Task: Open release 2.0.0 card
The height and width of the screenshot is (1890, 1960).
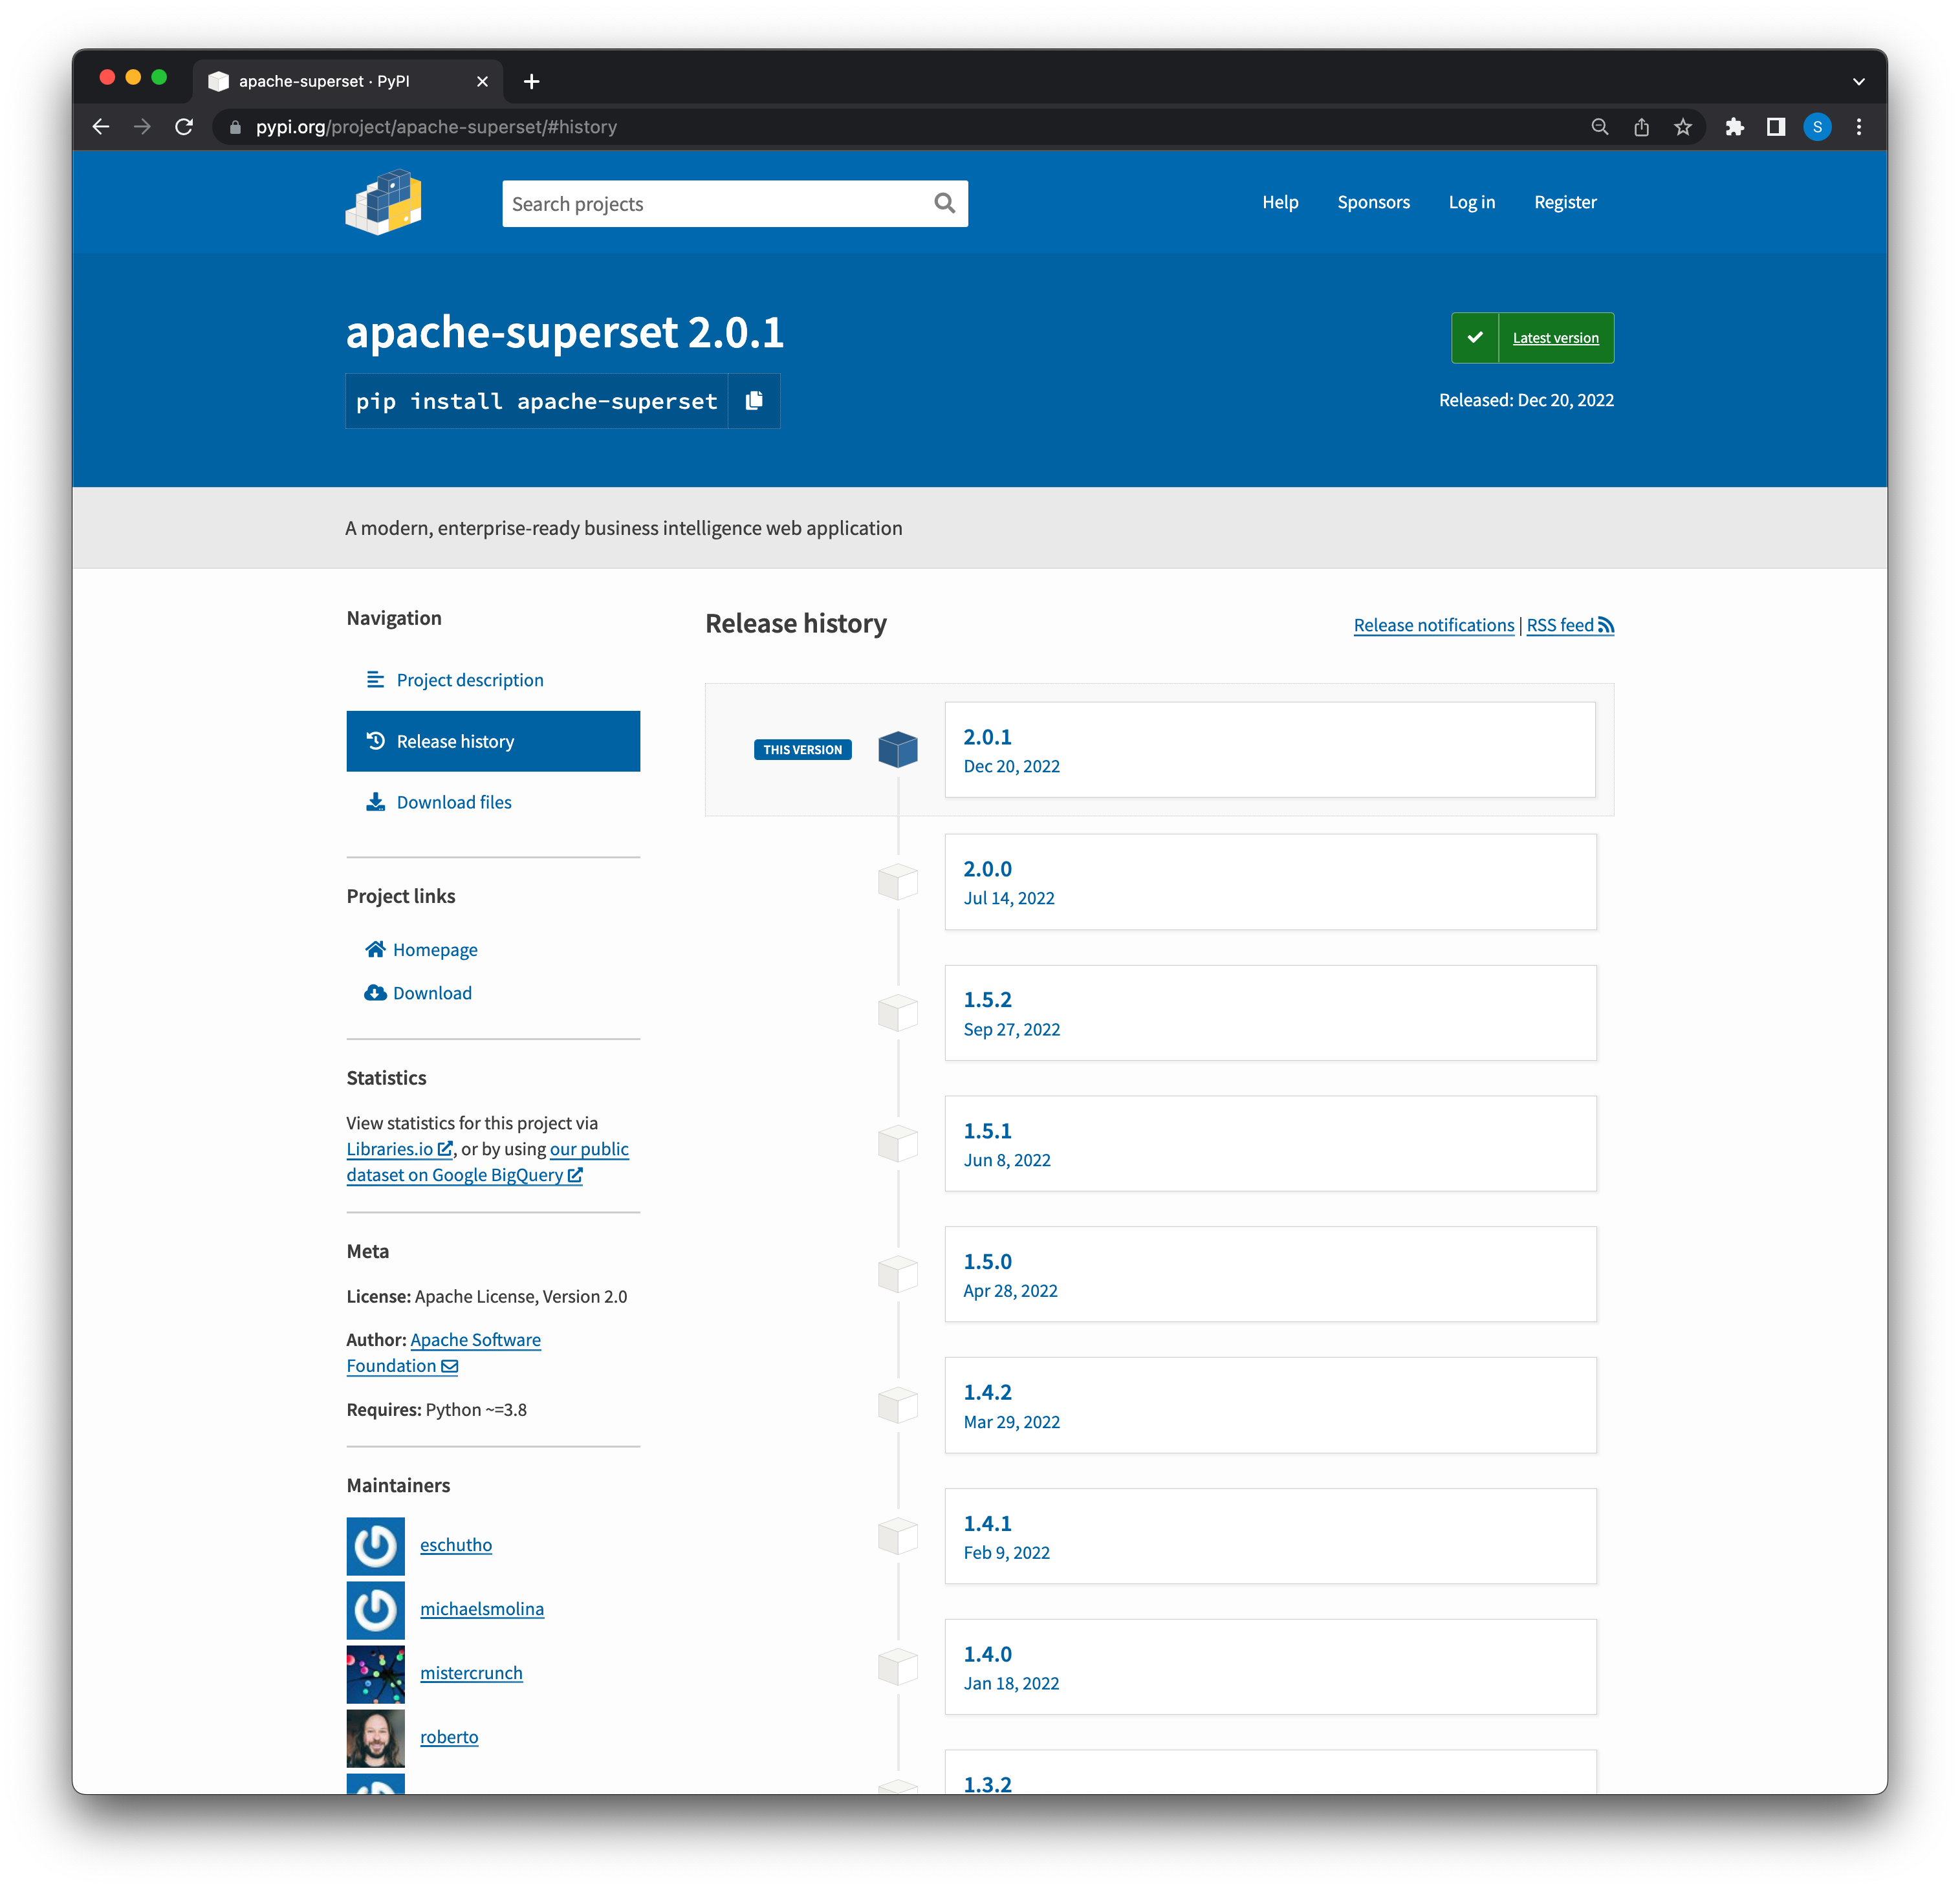Action: click(x=1269, y=882)
